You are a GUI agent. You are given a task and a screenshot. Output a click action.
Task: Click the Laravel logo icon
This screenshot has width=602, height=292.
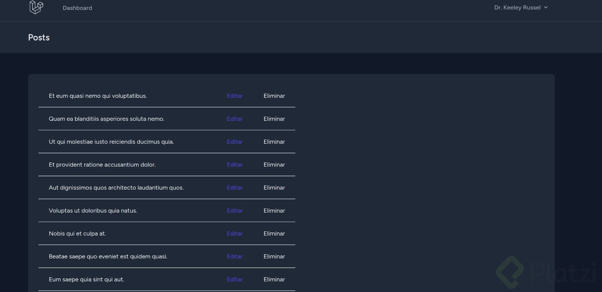tap(36, 7)
